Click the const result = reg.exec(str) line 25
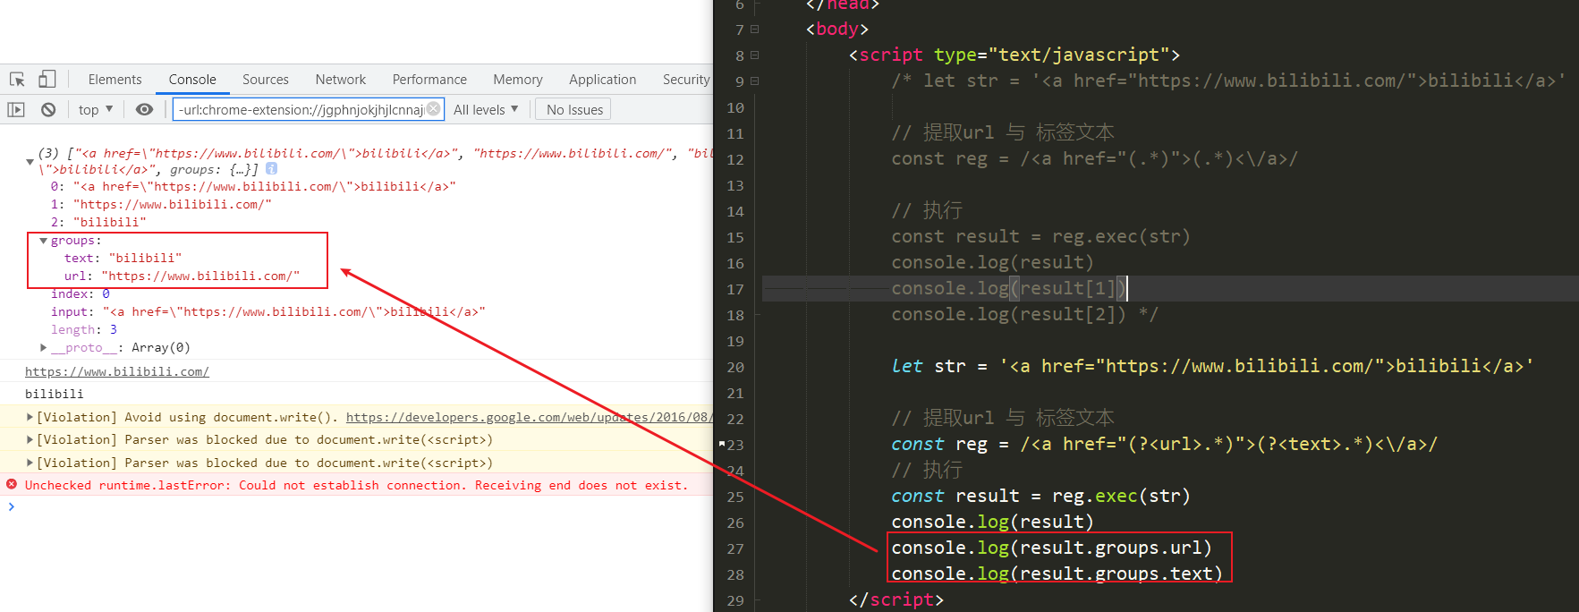 [1040, 496]
